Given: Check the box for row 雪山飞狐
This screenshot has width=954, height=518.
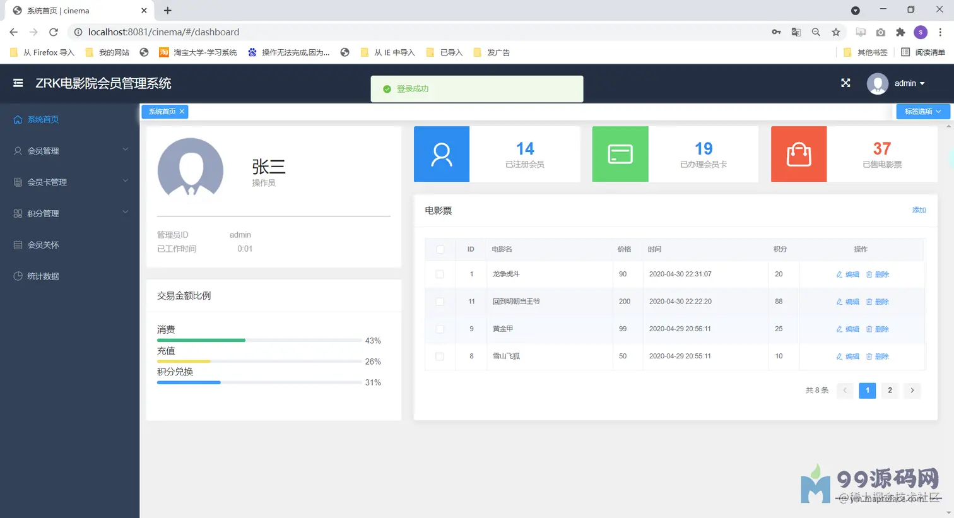Looking at the screenshot, I should 440,356.
